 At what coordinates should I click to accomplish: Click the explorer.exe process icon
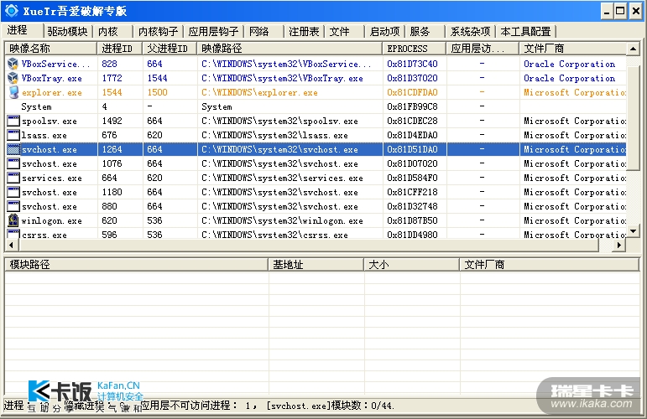13,92
